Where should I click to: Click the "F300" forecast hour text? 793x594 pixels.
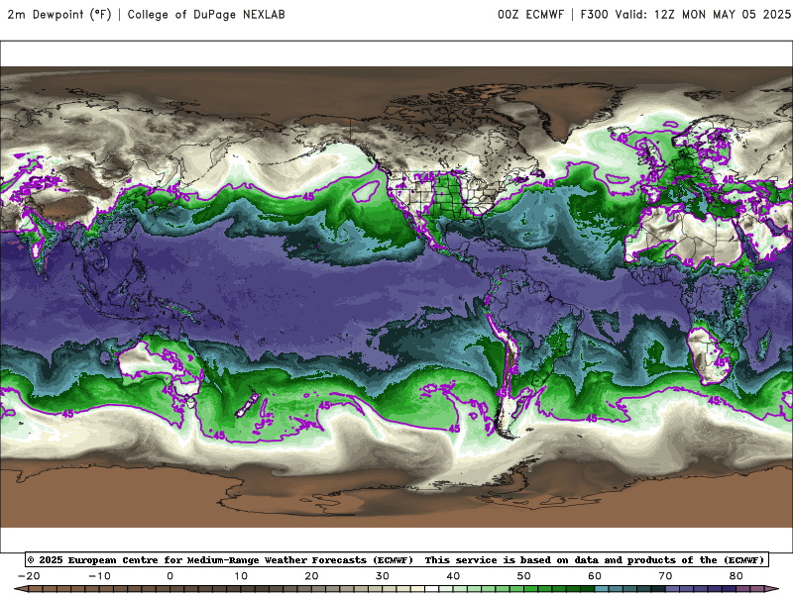594,15
